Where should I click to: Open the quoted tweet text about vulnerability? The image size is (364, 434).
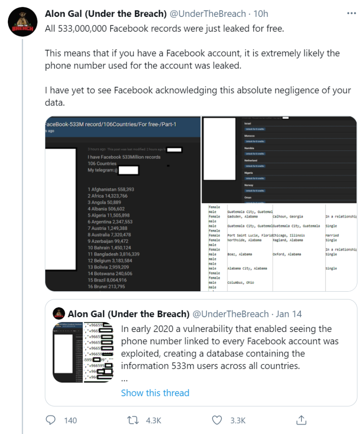[x=230, y=347]
